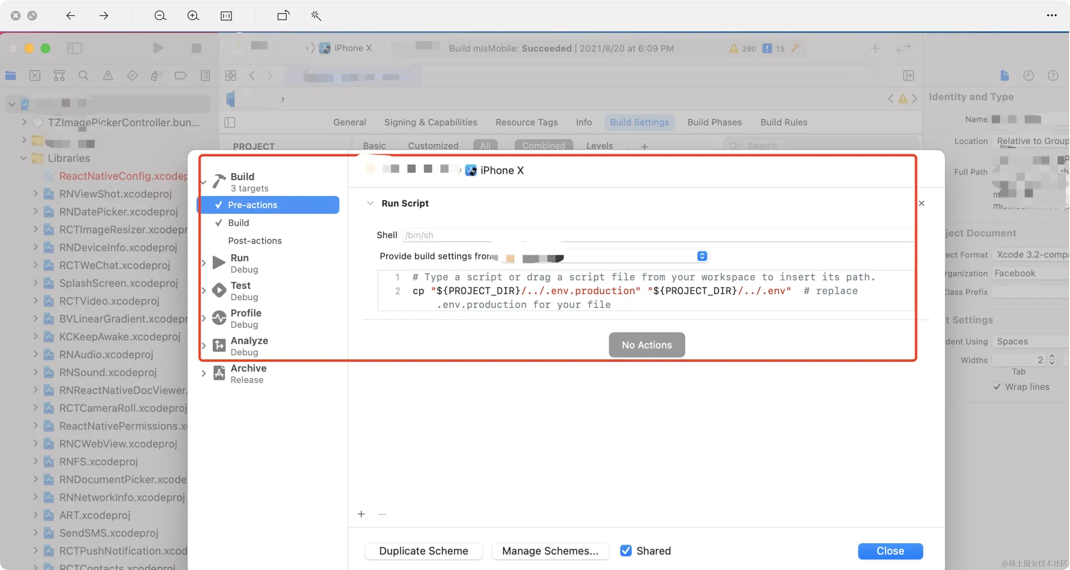Click the X to remove Run Script action
This screenshot has width=1070, height=570.
click(x=921, y=204)
